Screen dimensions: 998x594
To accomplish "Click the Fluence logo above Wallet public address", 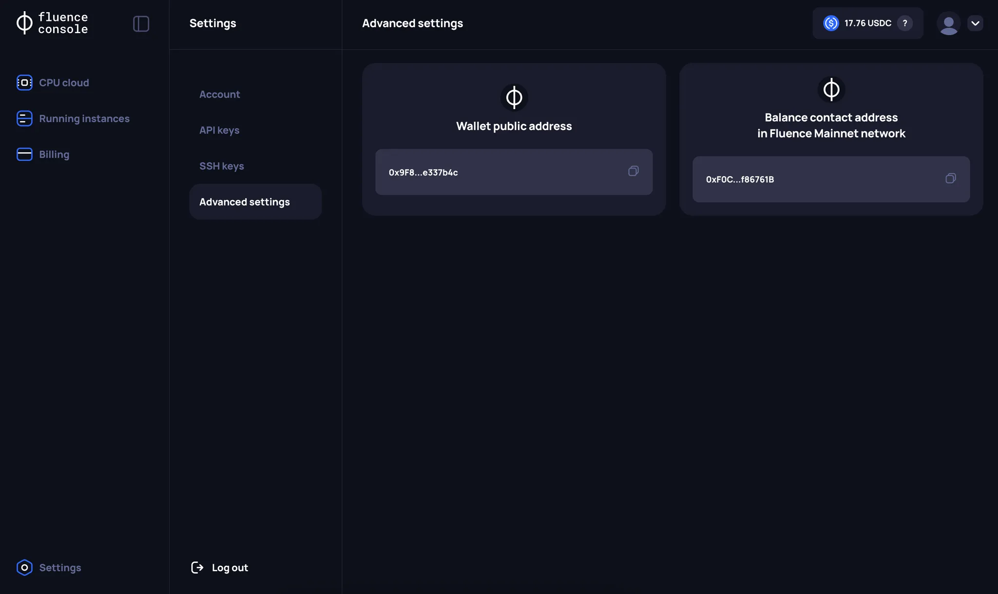I will [514, 97].
